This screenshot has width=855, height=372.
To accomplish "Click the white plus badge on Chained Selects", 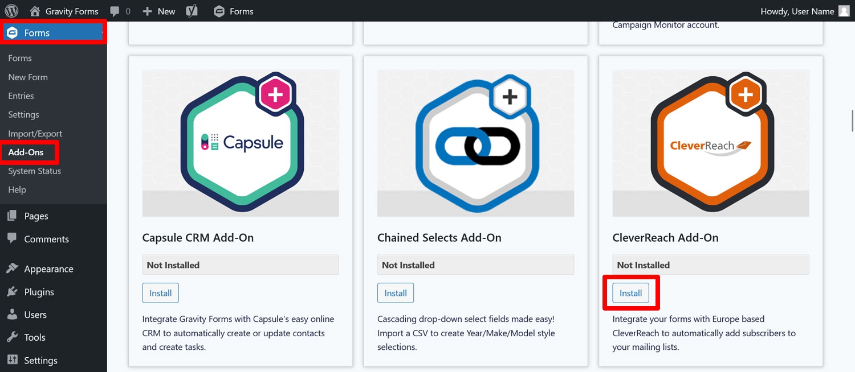I will pos(510,97).
